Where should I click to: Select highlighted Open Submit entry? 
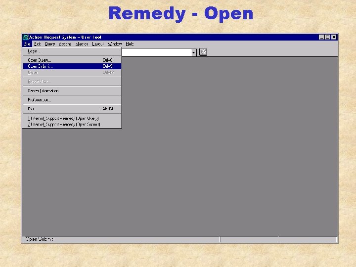(72, 66)
